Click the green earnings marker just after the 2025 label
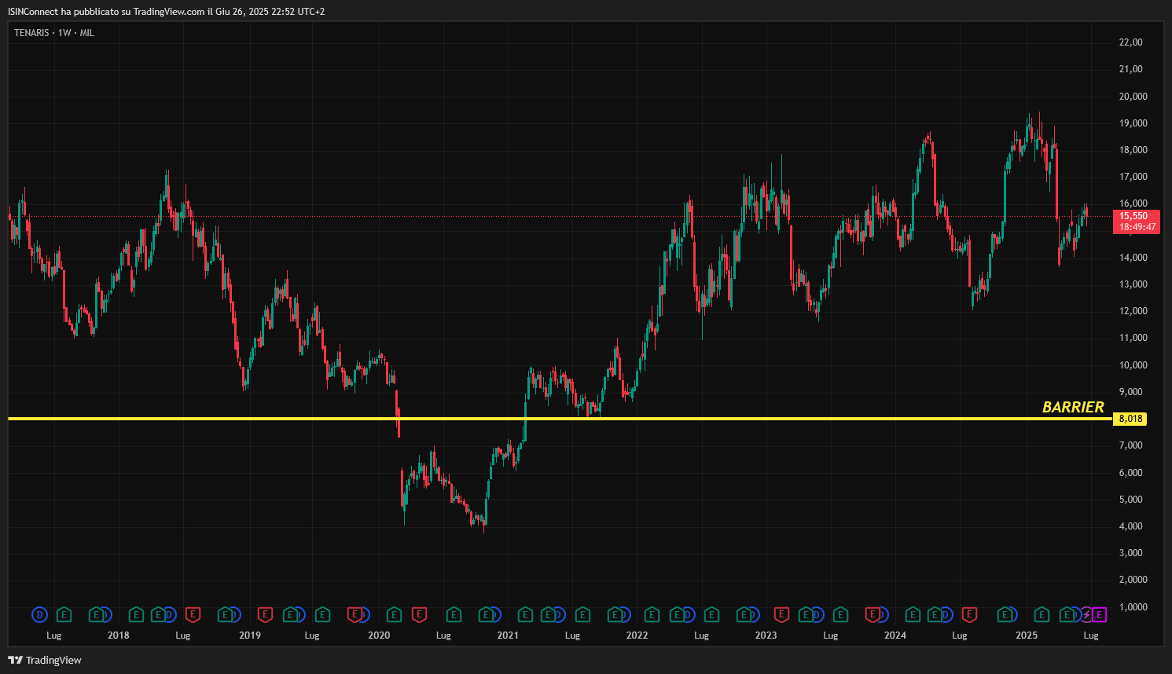 click(1042, 615)
